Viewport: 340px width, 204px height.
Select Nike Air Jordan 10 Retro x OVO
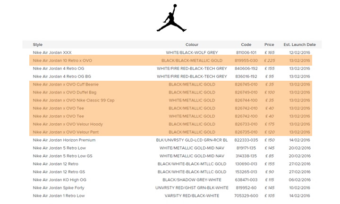[62, 60]
